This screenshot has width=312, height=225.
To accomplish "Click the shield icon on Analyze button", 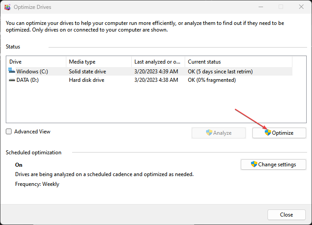I will pyautogui.click(x=209, y=133).
